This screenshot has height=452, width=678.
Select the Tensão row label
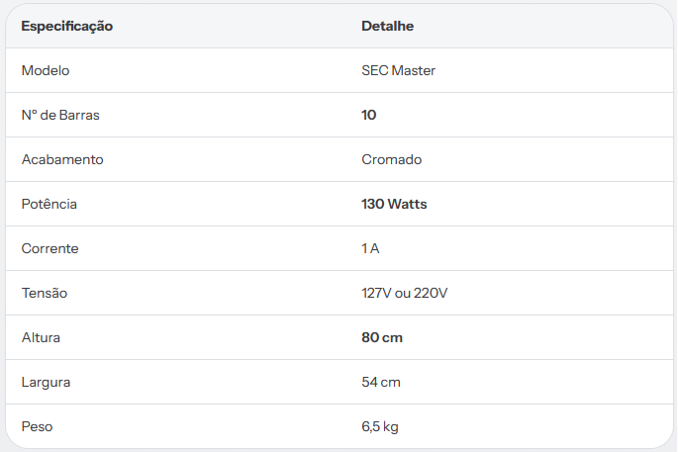coord(45,293)
